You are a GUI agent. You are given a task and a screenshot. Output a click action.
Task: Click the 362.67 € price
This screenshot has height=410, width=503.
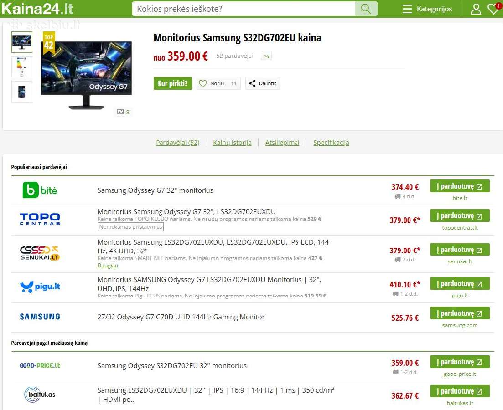(x=405, y=395)
